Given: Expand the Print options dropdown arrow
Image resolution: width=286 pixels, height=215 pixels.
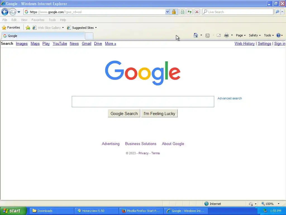Looking at the screenshot, I should click(232, 35).
